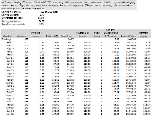The height and width of the screenshot is (116, 152).
Task: Select the Div increase per year 11.9% cell
Action: click(41, 18)
